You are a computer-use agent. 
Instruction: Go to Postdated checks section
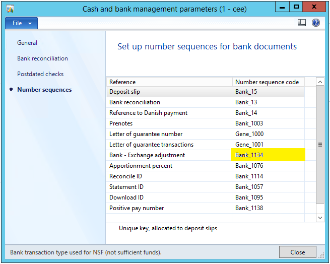click(x=40, y=74)
